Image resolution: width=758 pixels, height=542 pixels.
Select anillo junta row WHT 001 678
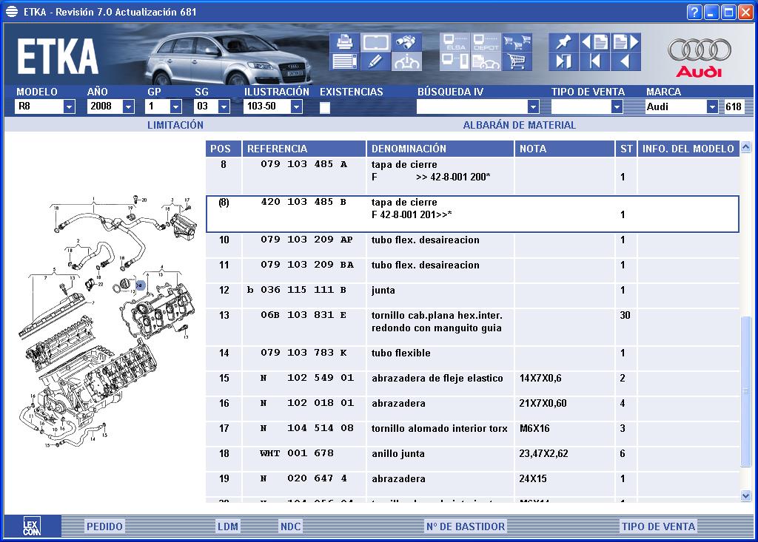pyautogui.click(x=472, y=459)
